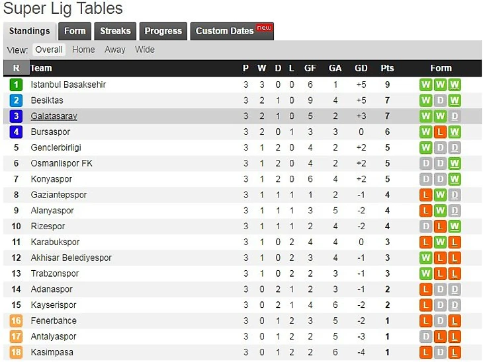Click Galatasaray's latest grey D form icon

(x=455, y=116)
